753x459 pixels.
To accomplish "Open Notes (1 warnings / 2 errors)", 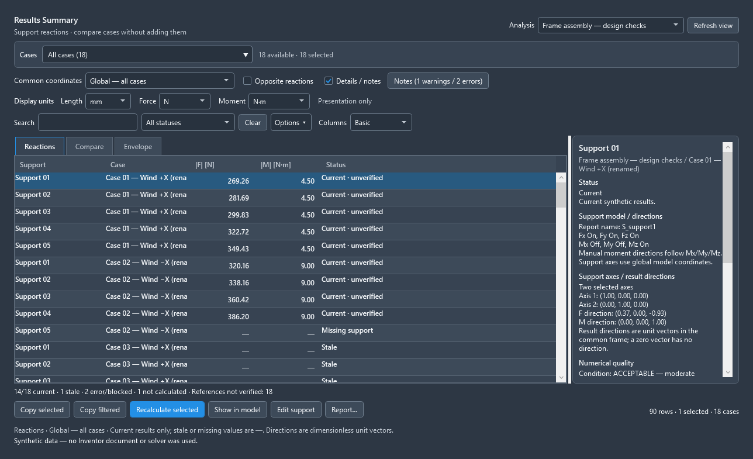I will (438, 81).
